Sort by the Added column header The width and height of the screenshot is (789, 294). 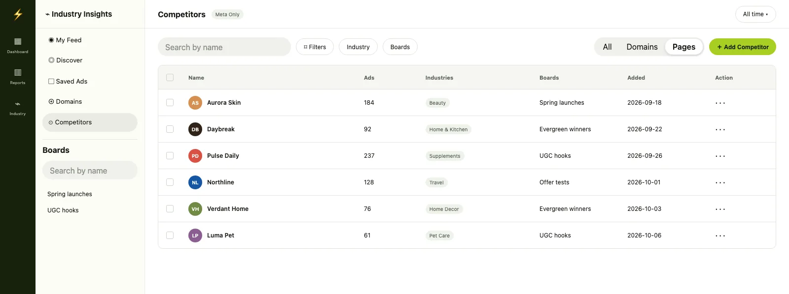point(636,78)
